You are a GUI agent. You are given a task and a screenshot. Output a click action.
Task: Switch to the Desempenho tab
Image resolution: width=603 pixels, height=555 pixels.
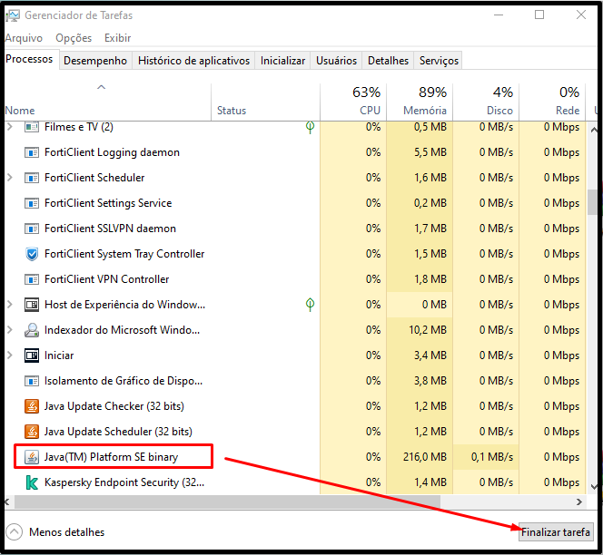click(x=95, y=61)
